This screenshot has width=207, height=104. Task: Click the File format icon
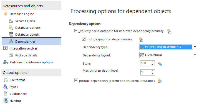(6, 80)
